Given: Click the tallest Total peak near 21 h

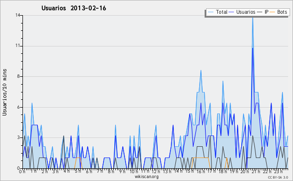Looking at the screenshot, I should click(252, 18).
